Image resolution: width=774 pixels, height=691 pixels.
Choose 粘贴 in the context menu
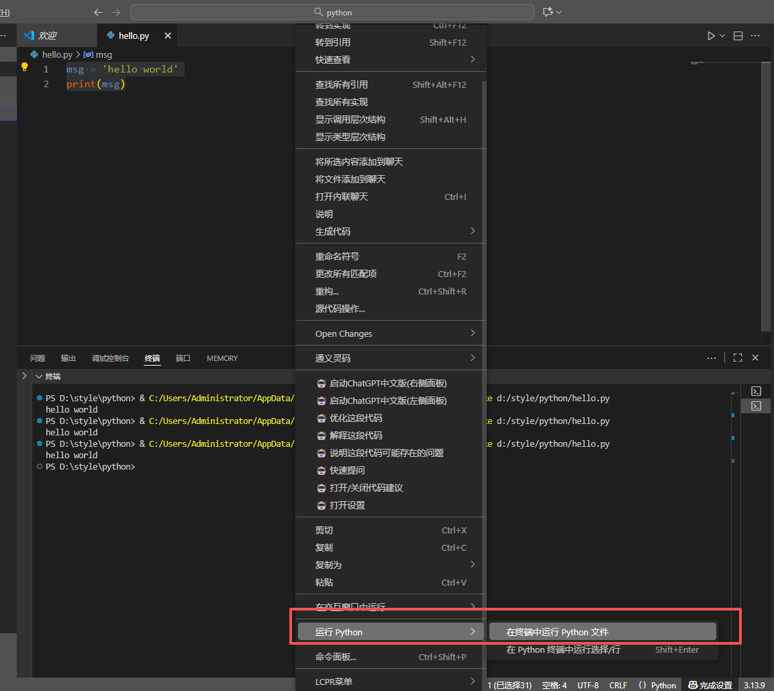(391, 582)
